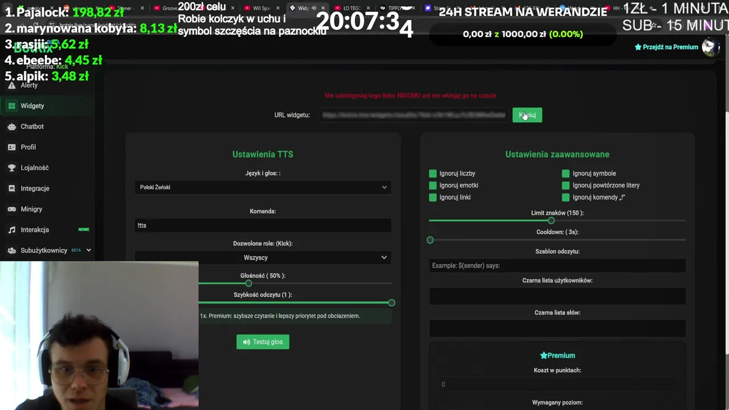The height and width of the screenshot is (410, 729).
Task: Close the Widg browser tab
Action: click(x=323, y=8)
